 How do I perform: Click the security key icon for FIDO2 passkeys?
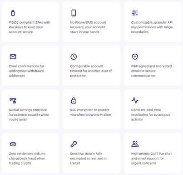[13, 13]
